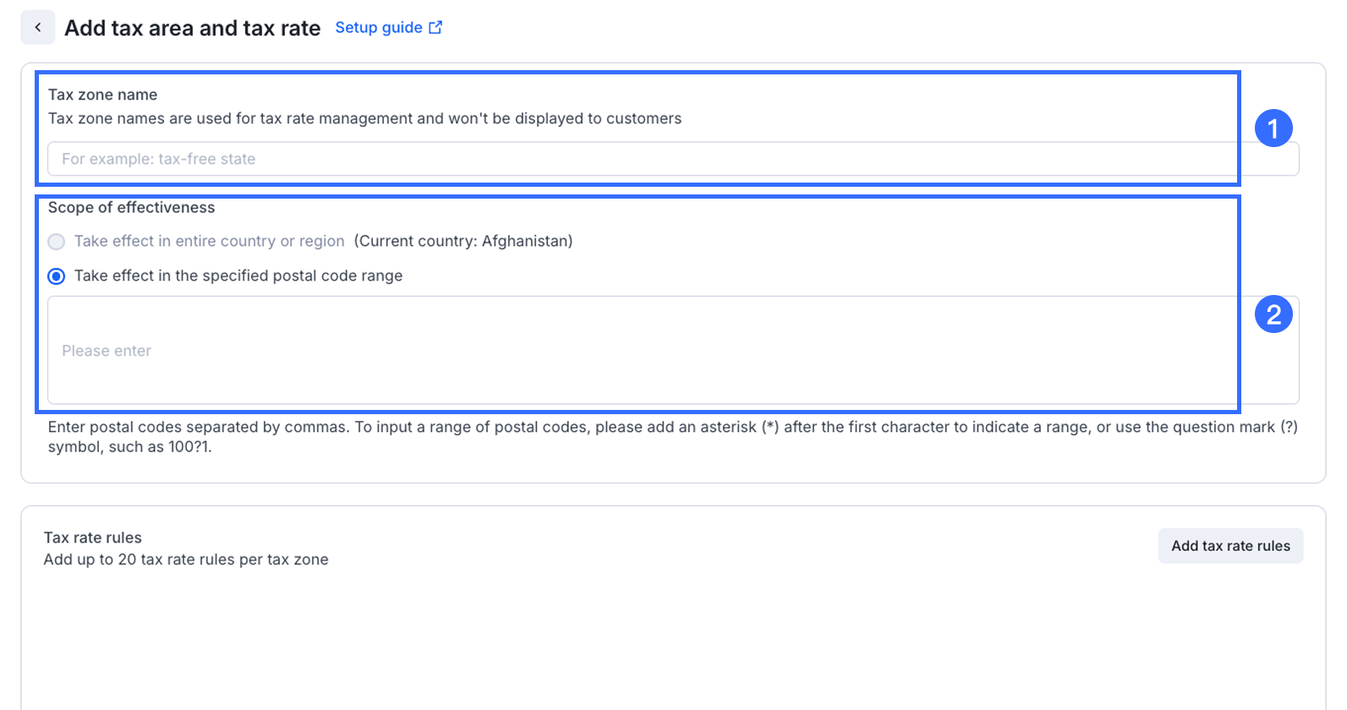Click the 'Add up to 20 tax rate rules' description

point(186,560)
